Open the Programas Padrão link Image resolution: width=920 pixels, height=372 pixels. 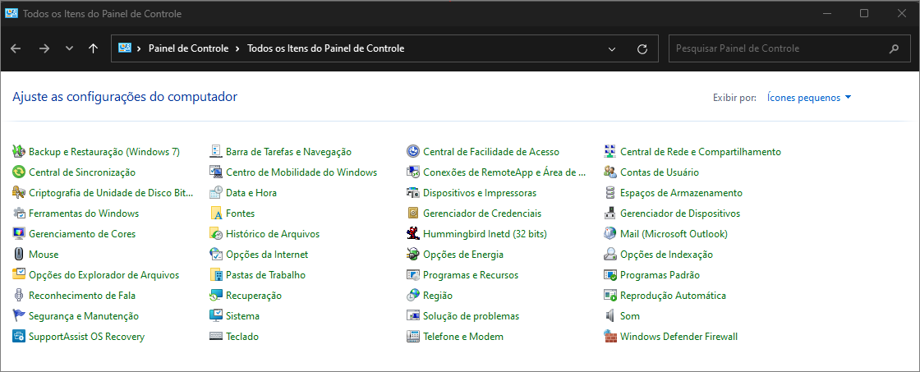click(660, 275)
